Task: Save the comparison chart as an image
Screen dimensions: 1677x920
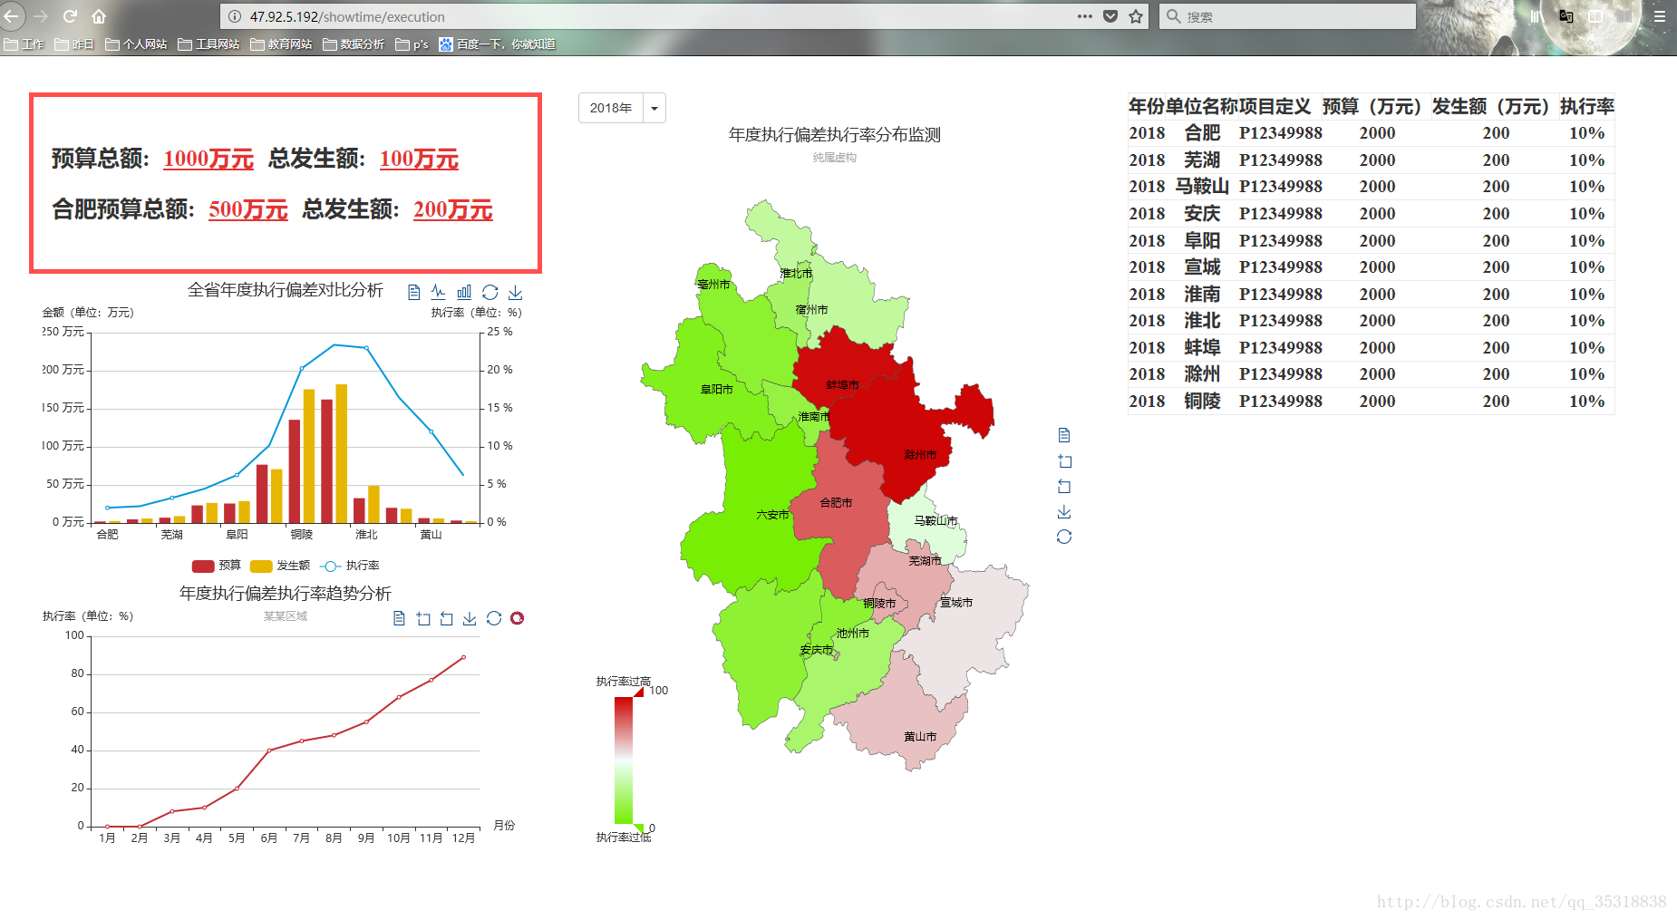Action: pos(516,292)
